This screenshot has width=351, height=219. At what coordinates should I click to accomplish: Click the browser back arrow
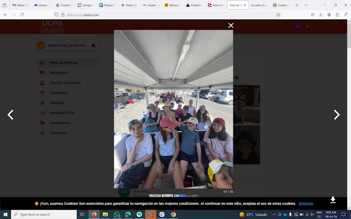5,15
